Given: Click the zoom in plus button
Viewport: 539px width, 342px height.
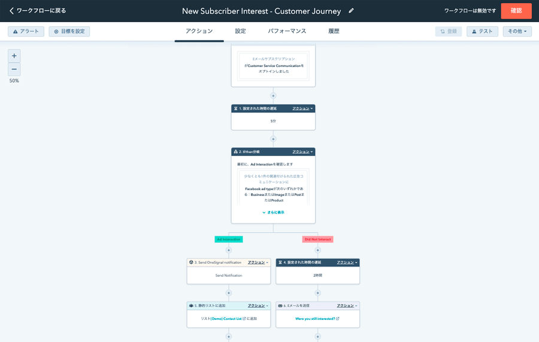Looking at the screenshot, I should pos(14,56).
